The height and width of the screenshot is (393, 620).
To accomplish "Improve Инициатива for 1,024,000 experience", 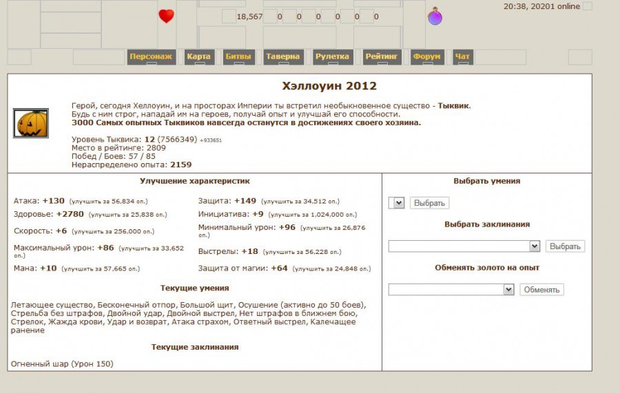I will click(312, 215).
